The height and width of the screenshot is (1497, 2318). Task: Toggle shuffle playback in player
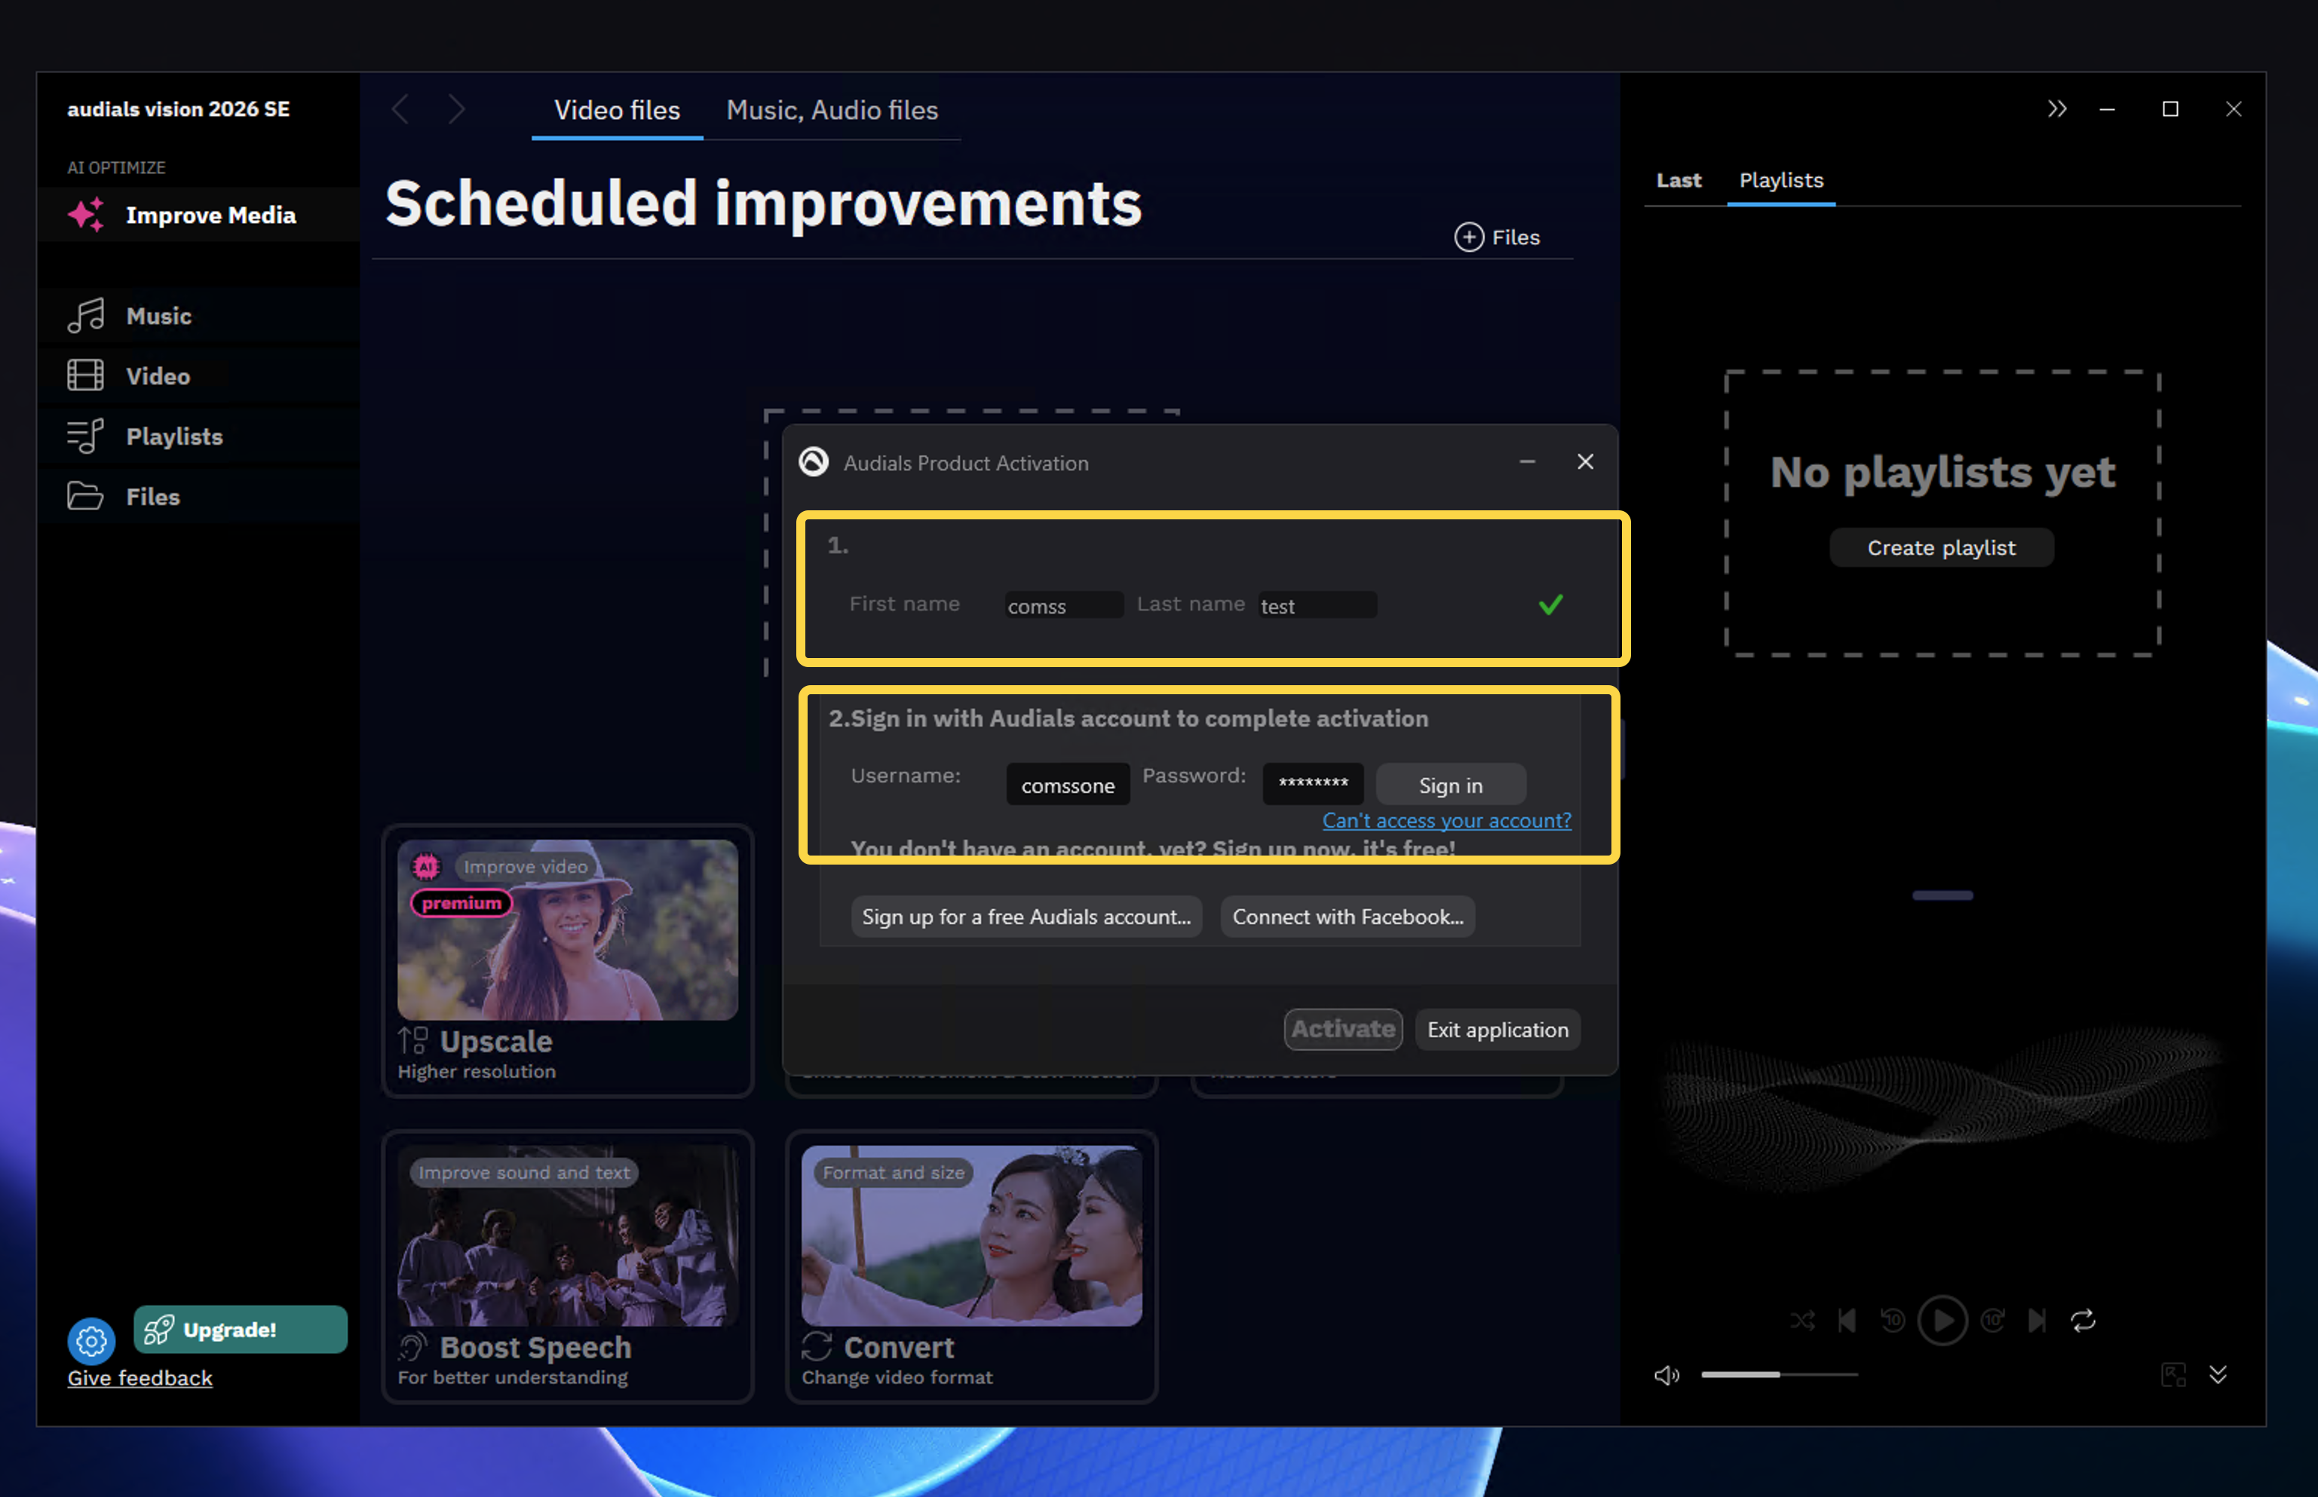point(1801,1320)
